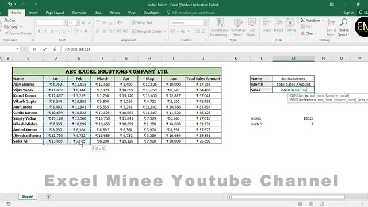The width and height of the screenshot is (368, 207).
Task: Expand the Merge & Center dropdown arrow
Action: click(x=165, y=32)
